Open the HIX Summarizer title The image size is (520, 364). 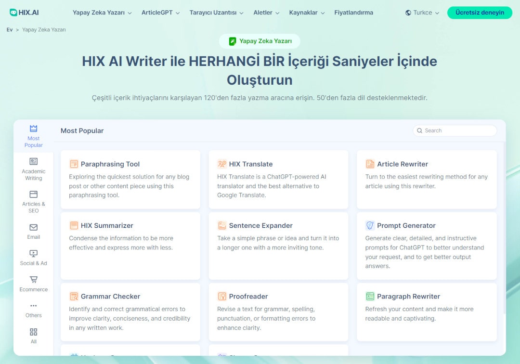pos(107,225)
